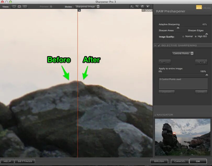Click the Navigator thumbnail image

click(182, 137)
